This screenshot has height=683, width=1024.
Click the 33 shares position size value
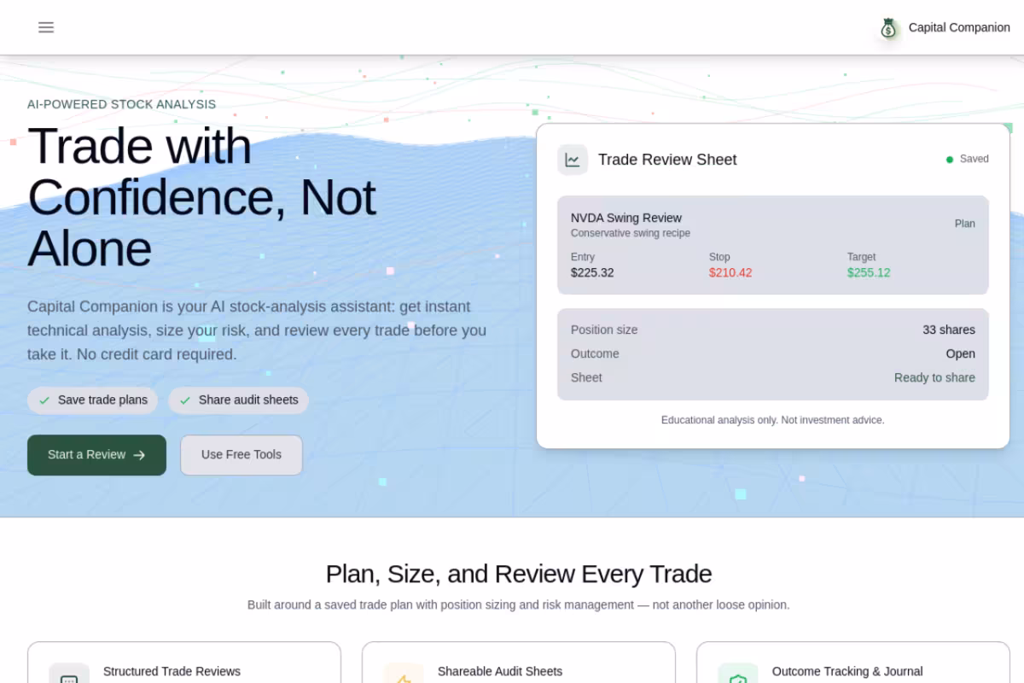[x=949, y=330]
